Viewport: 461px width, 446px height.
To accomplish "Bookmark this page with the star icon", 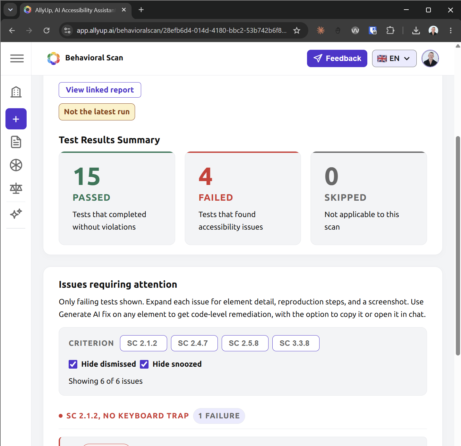I will (297, 31).
